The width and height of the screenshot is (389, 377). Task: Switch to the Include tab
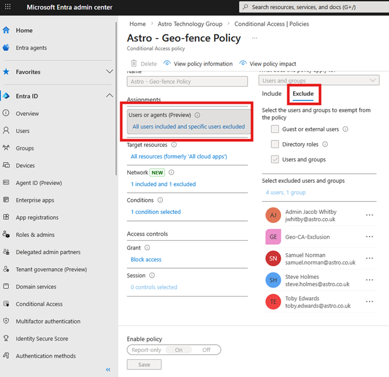(x=272, y=94)
